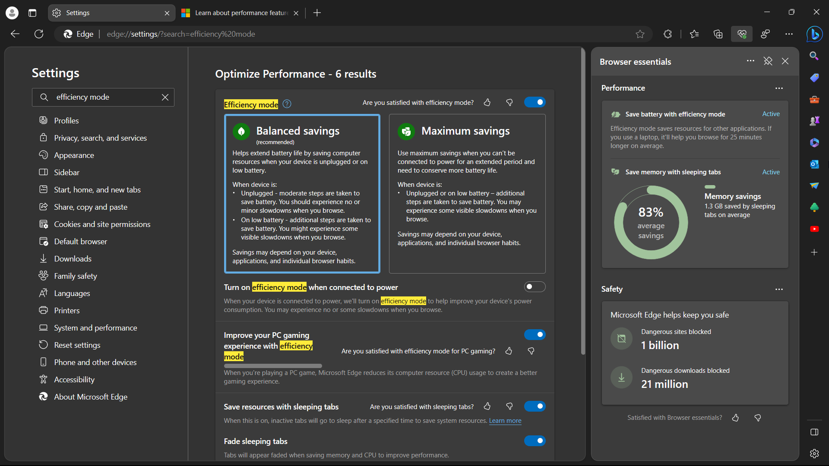Open Favorites list icon
This screenshot has height=466, width=829.
coord(694,34)
